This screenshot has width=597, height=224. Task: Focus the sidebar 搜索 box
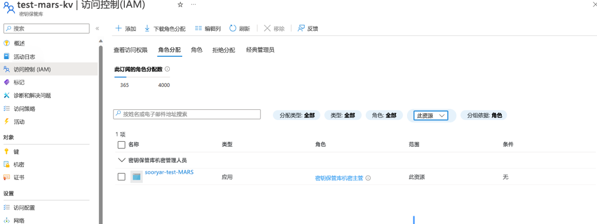pos(47,28)
